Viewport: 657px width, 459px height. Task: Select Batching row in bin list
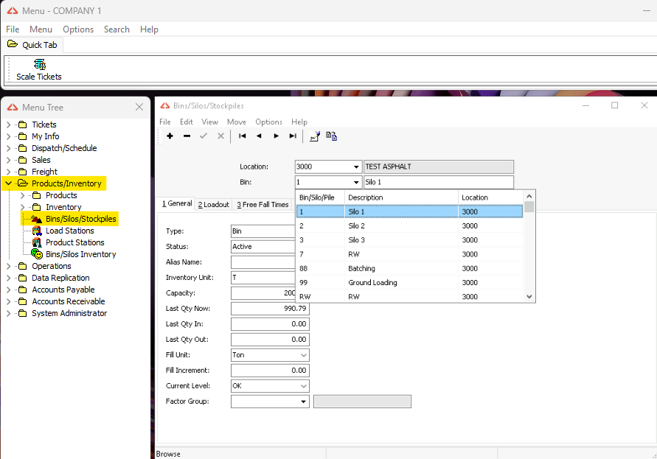pyautogui.click(x=409, y=268)
